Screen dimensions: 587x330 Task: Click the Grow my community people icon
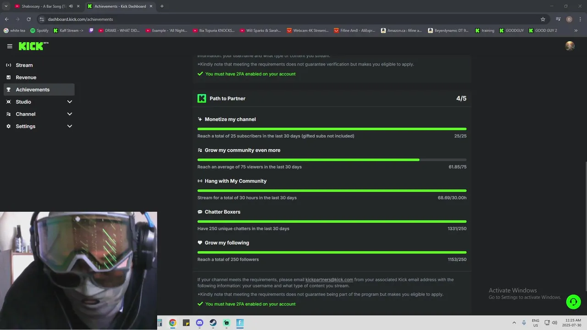pyautogui.click(x=200, y=150)
